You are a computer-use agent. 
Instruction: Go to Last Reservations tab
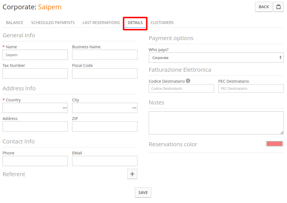point(101,23)
